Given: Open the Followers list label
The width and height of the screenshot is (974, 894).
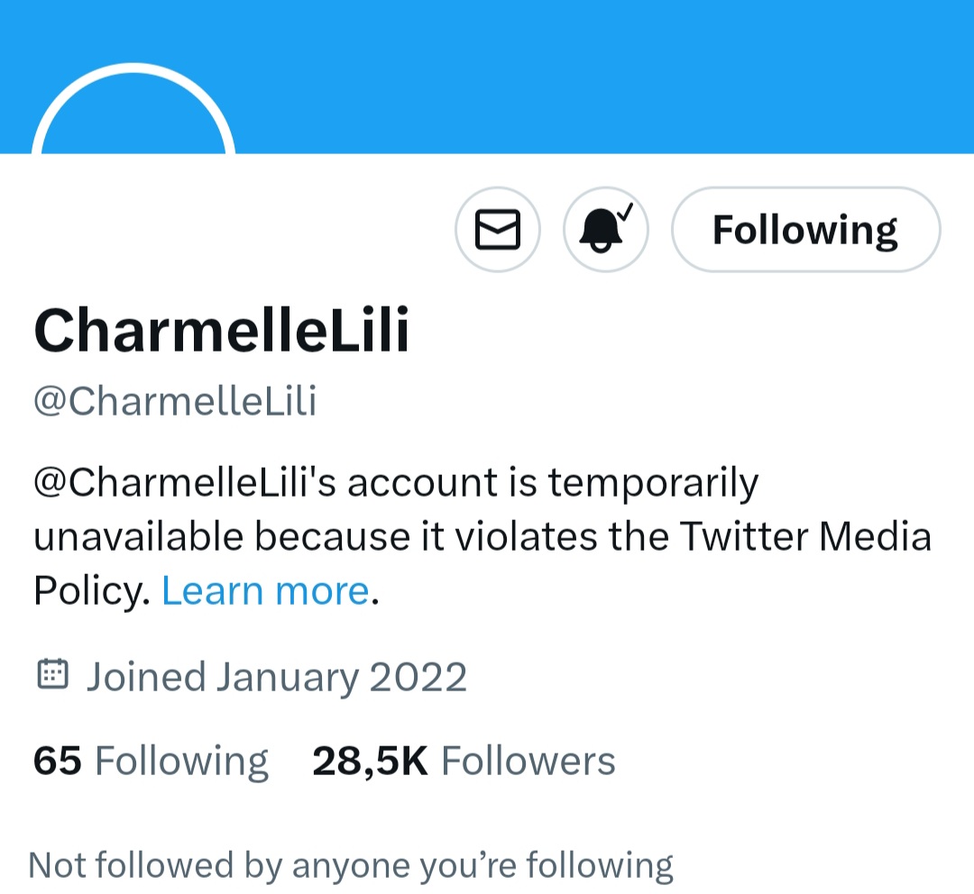Looking at the screenshot, I should pyautogui.click(x=528, y=762).
